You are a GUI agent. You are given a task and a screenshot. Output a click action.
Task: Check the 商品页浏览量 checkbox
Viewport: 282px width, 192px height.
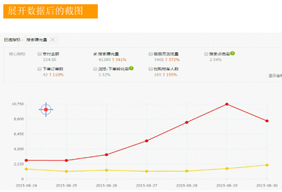click(x=151, y=54)
